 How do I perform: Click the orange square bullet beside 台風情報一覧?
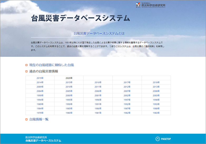tap(27, 119)
